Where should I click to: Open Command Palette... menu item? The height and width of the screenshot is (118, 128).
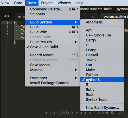[x=53, y=9]
